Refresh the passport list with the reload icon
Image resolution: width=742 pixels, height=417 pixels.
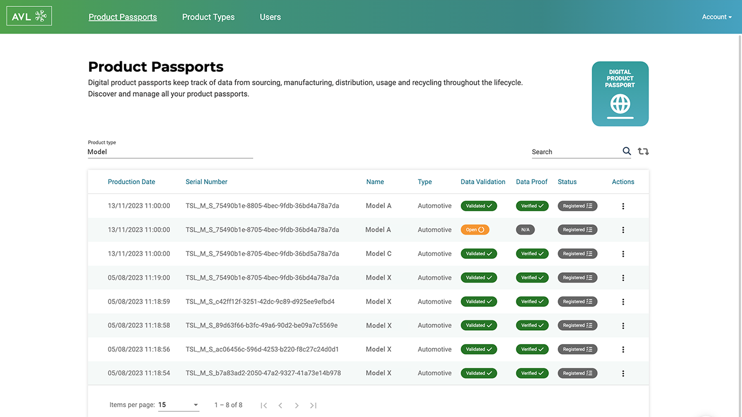click(x=643, y=151)
